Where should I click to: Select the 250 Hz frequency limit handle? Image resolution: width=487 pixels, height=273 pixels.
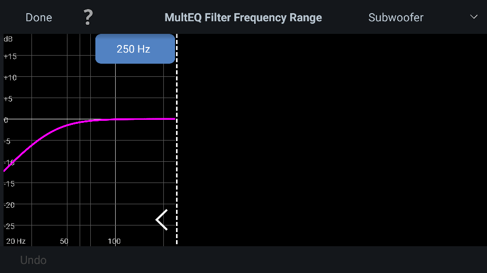tap(135, 49)
